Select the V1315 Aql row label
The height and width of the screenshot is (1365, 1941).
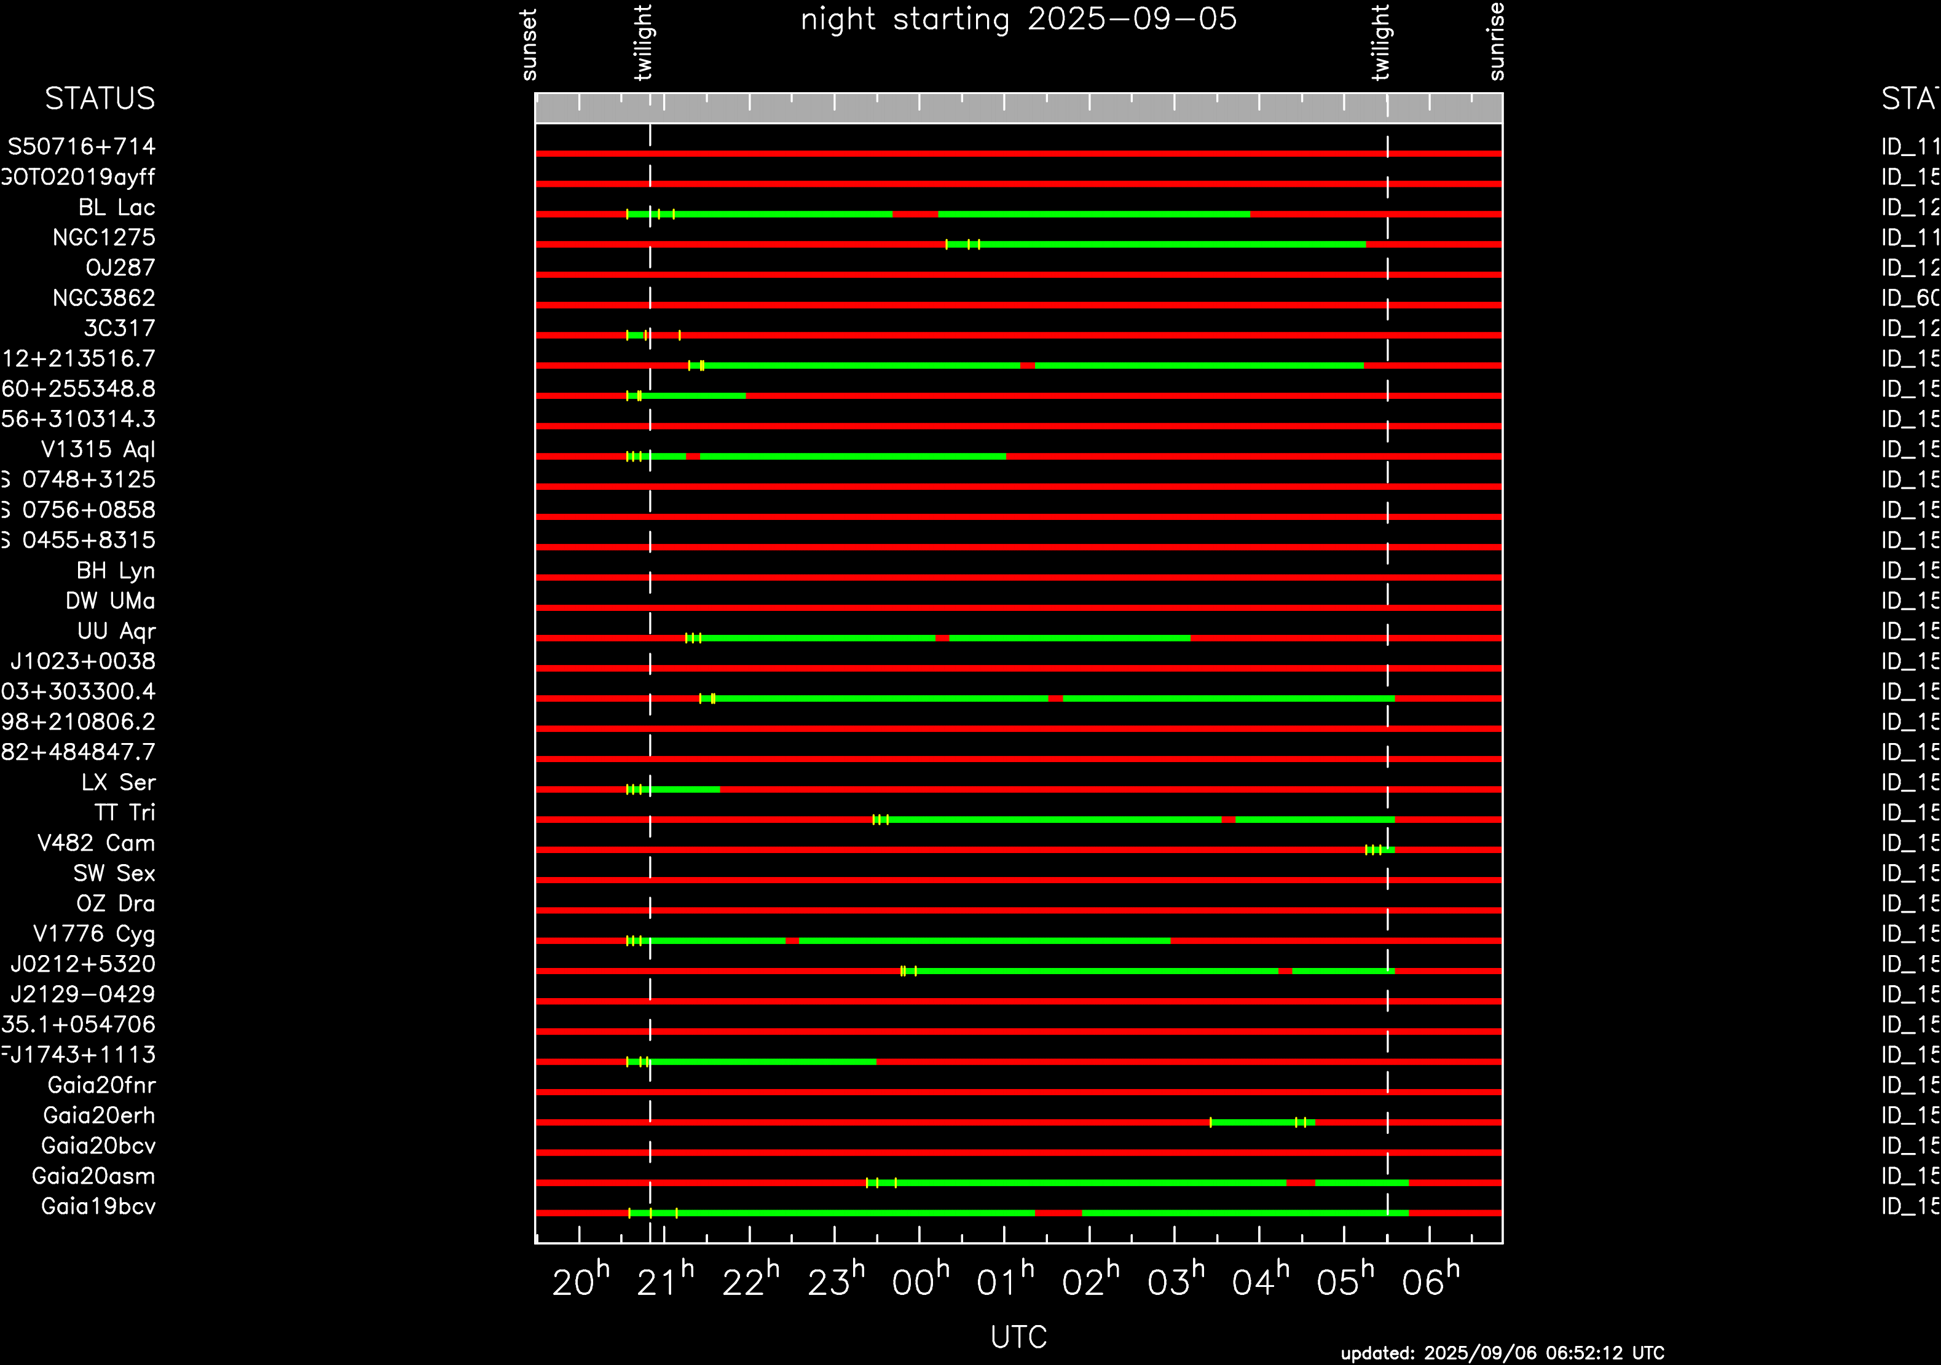click(98, 450)
